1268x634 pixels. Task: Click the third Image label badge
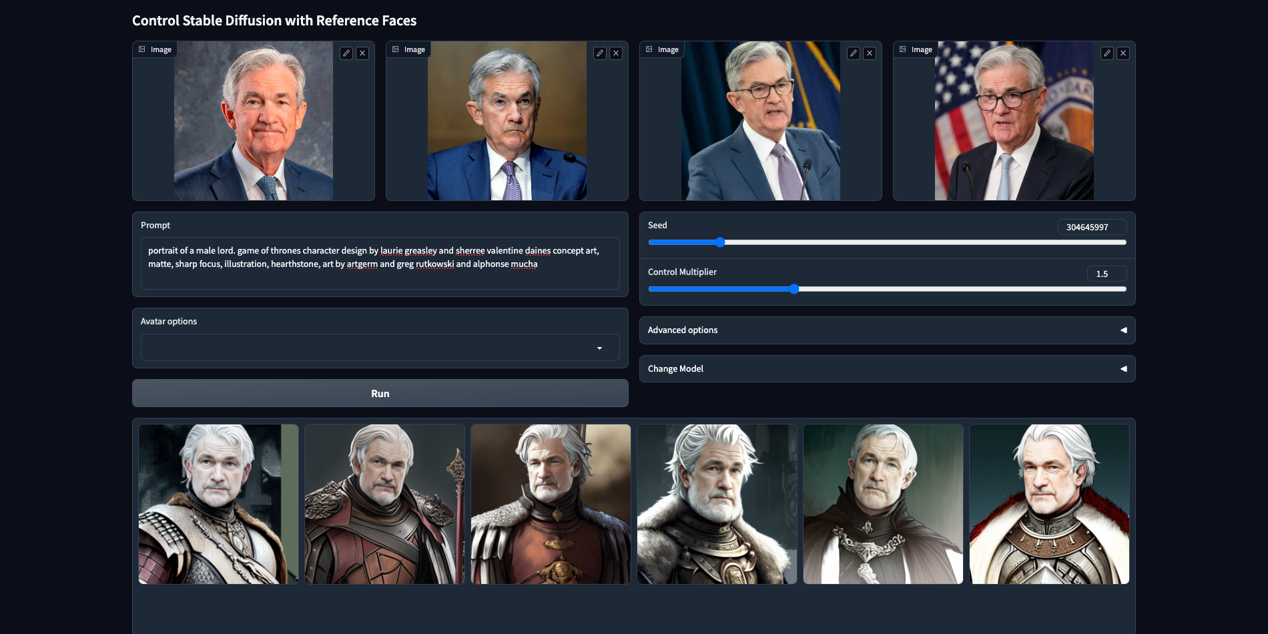point(662,49)
